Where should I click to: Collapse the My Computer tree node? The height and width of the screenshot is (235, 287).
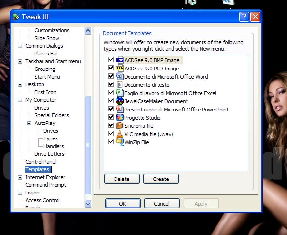[20, 100]
